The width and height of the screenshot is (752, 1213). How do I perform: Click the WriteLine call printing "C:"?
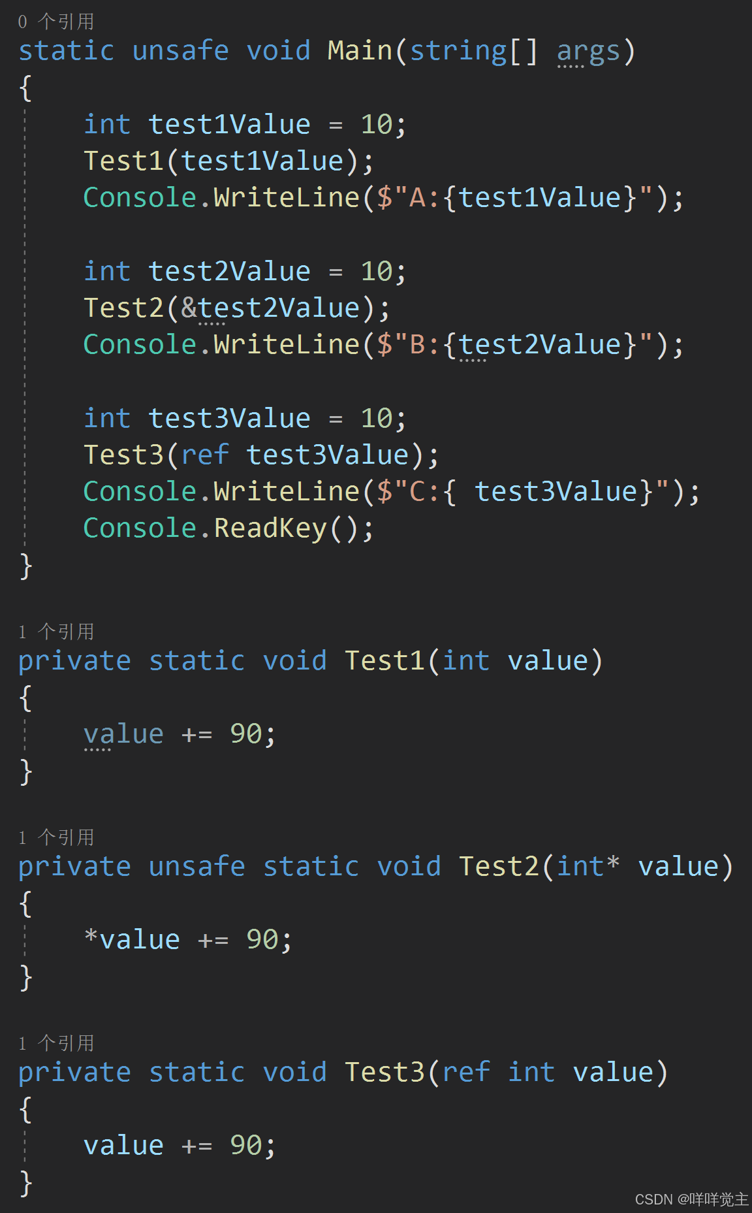point(287,492)
